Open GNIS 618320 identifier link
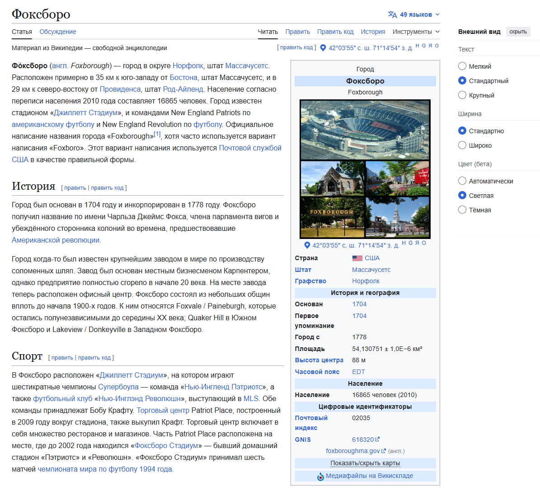The height and width of the screenshot is (491, 540). coord(363,440)
